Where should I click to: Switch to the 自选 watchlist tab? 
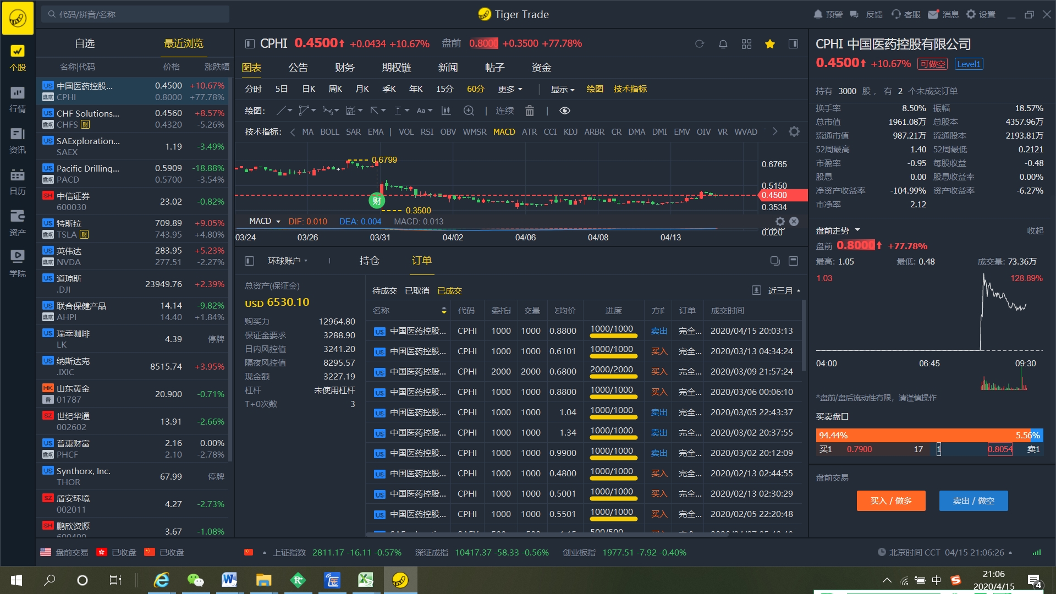(x=85, y=43)
